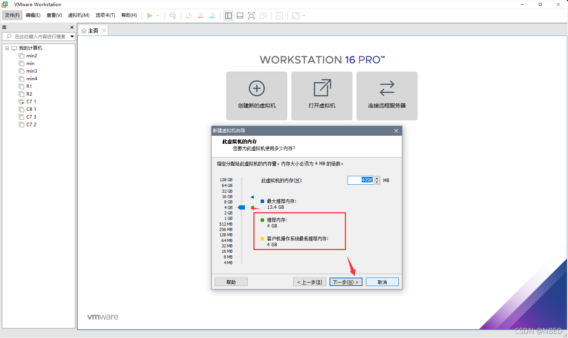568x338 pixels.
Task: Select 我的计算机 in the library
Action: point(31,48)
